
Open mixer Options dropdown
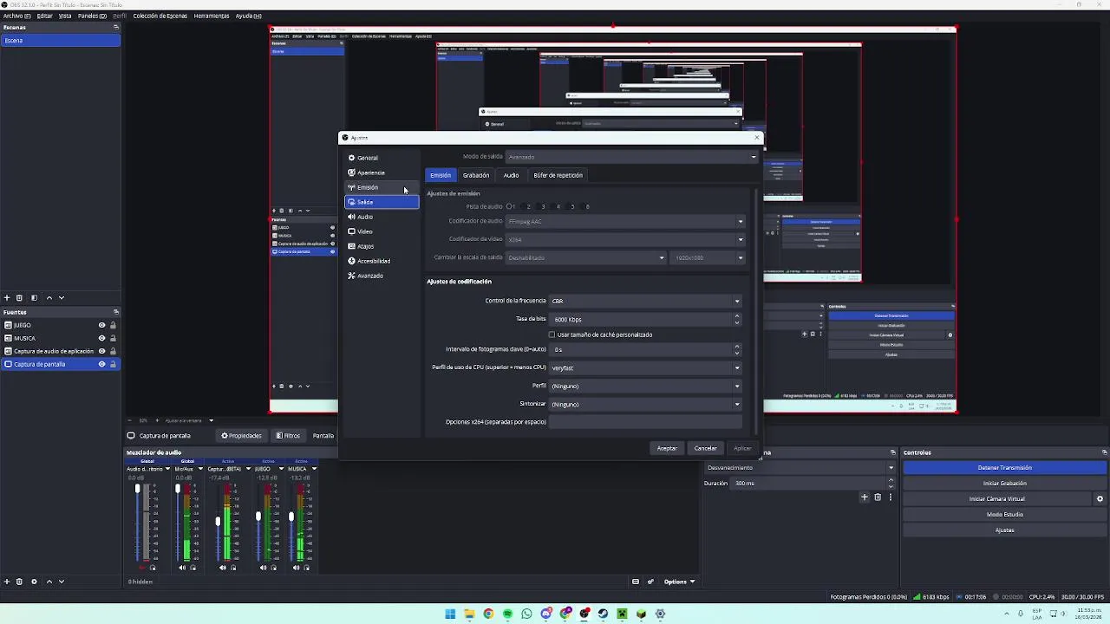tap(679, 582)
